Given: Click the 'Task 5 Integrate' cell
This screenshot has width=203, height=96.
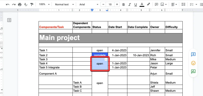Looking at the screenshot, I should (56, 67).
